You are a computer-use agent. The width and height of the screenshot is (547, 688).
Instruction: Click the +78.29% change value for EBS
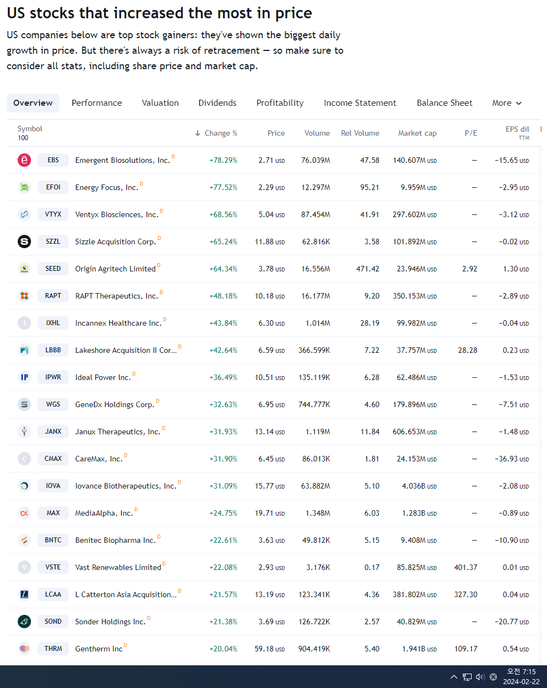(223, 160)
